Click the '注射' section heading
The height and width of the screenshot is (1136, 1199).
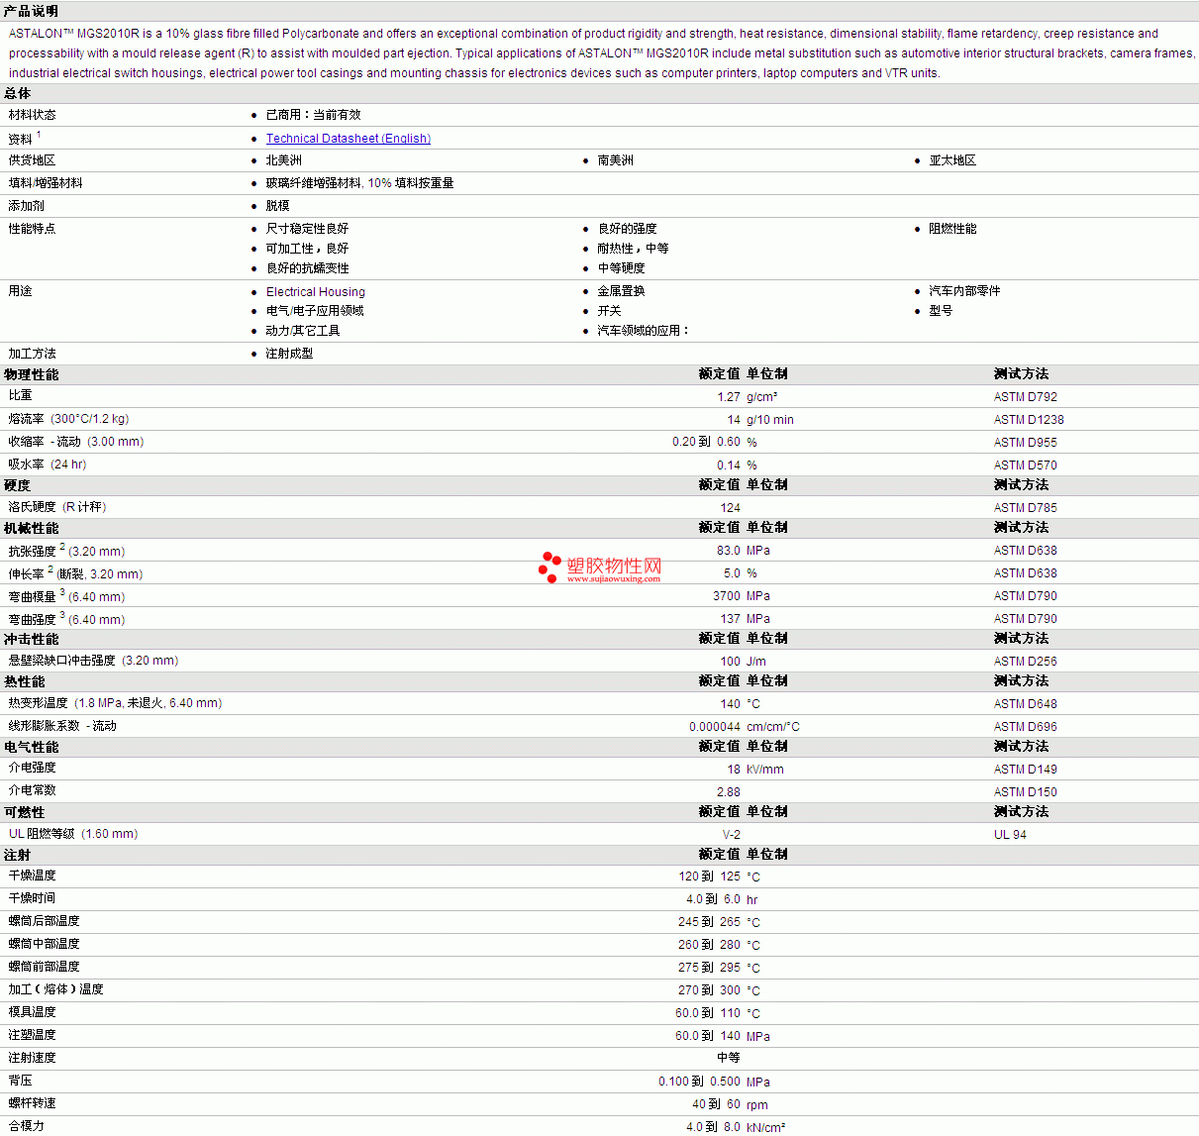tap(18, 855)
